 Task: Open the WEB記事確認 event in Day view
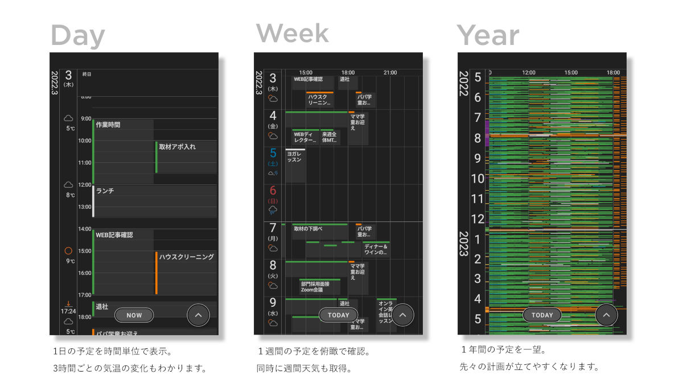(123, 262)
